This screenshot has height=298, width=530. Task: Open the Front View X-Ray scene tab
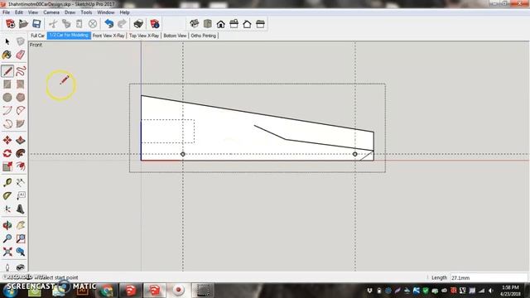pos(108,36)
